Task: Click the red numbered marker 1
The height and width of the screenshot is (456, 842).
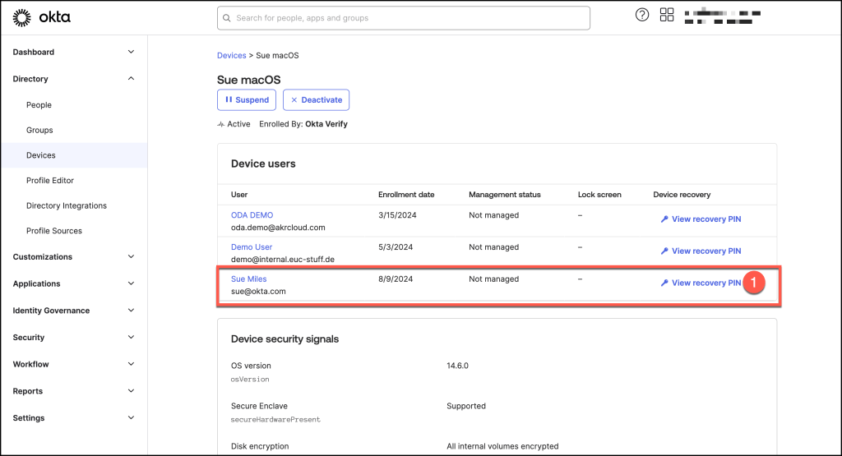Action: click(754, 283)
